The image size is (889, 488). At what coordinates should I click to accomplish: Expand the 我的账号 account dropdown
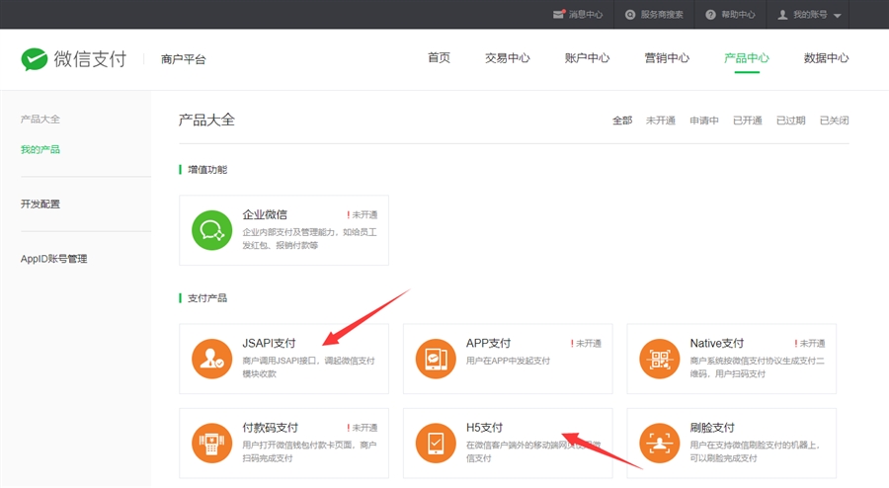pos(810,15)
